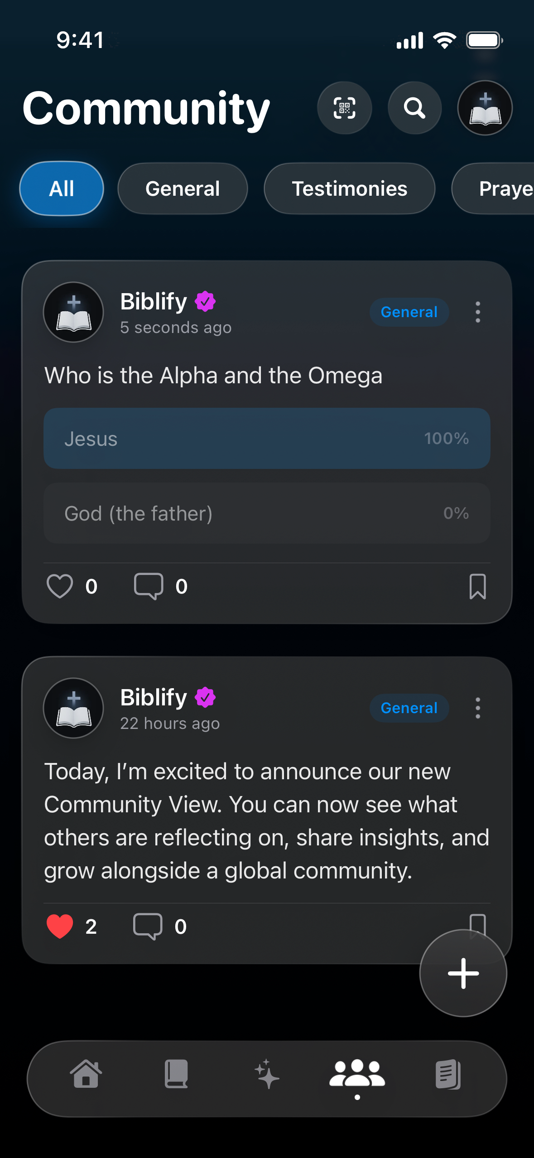This screenshot has height=1158, width=534.
Task: Tap the General tag on the poll post
Action: pos(409,312)
